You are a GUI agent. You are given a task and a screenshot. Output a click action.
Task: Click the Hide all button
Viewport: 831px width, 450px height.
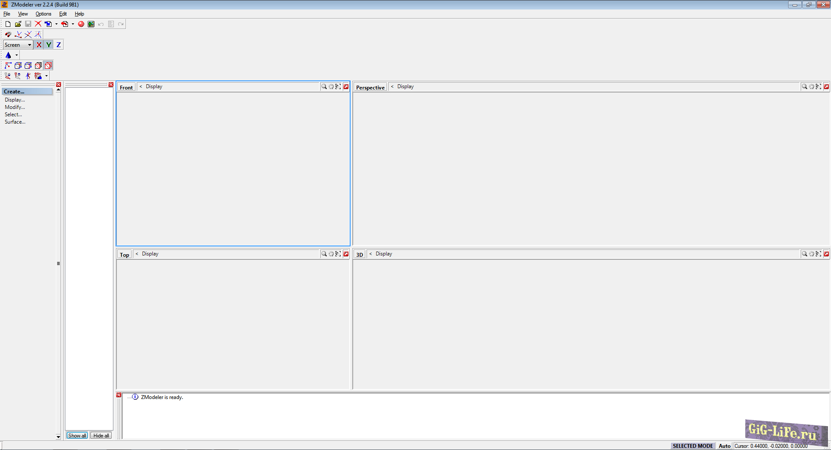coord(101,436)
